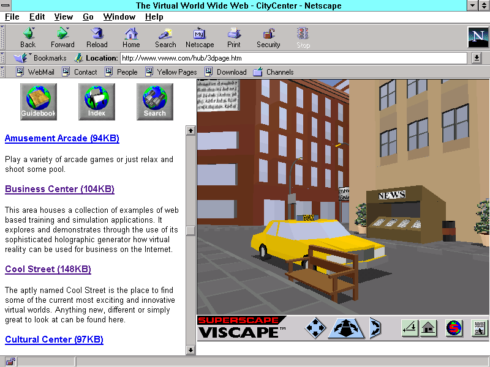Click the Stop loading button

(x=303, y=37)
